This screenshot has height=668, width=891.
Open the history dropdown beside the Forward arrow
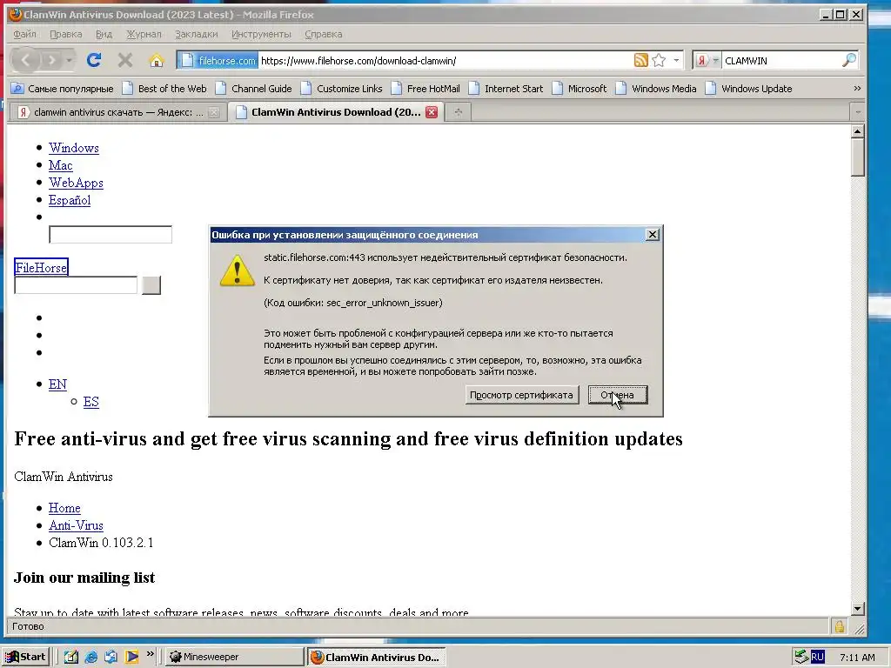tap(70, 60)
